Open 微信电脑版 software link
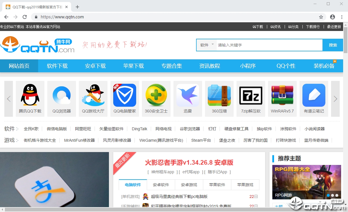Image resolution: width=348 pixels, height=212 pixels. tap(57, 129)
